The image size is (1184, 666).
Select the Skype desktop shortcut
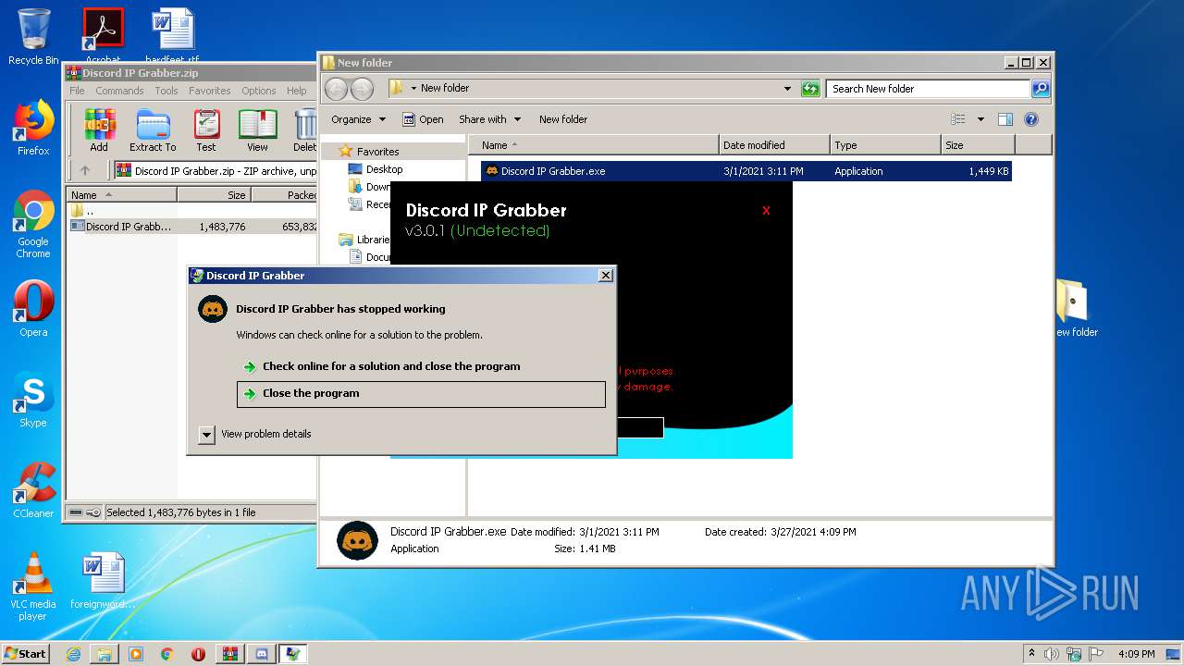[33, 400]
